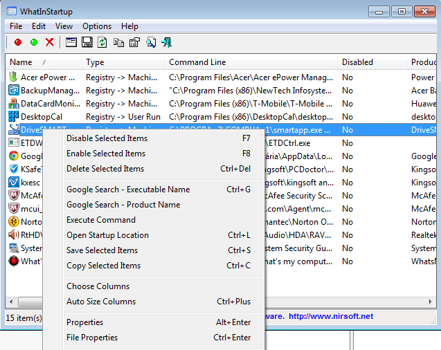Click the DataCardMonitor row icon
Viewport: 441px width, 350px height.
(14, 104)
